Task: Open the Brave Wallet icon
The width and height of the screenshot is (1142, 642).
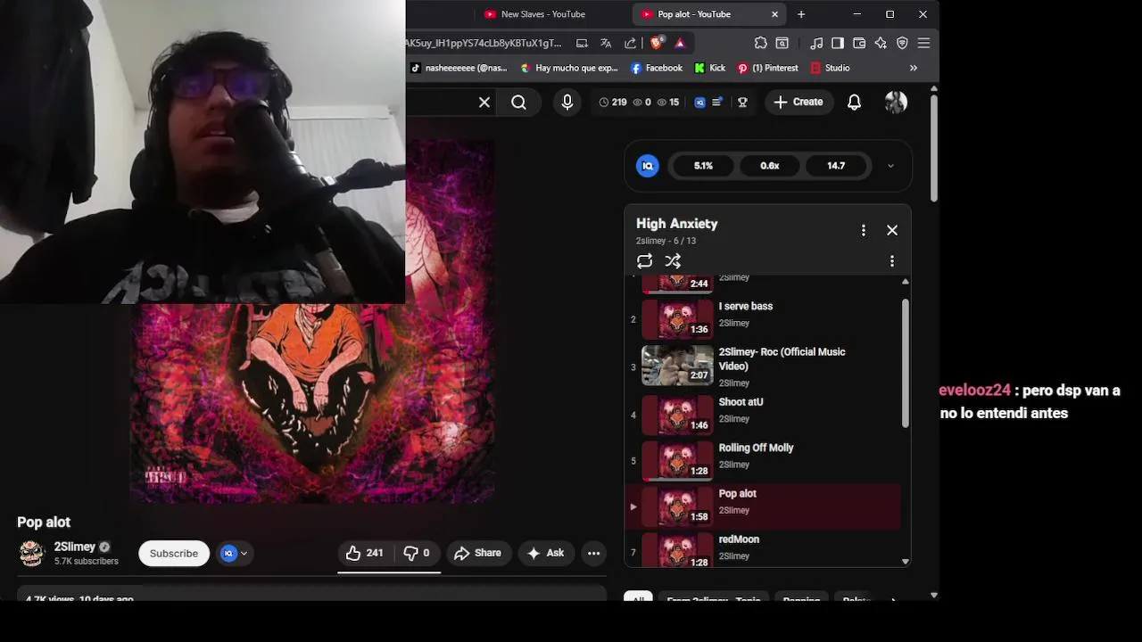Action: (x=859, y=43)
